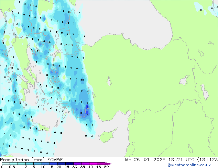Click the 'Mo 26-01-2026' date text

click(x=145, y=160)
